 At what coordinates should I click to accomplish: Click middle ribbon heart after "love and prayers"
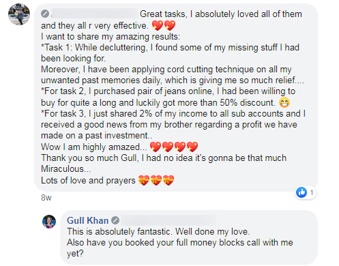click(x=156, y=180)
